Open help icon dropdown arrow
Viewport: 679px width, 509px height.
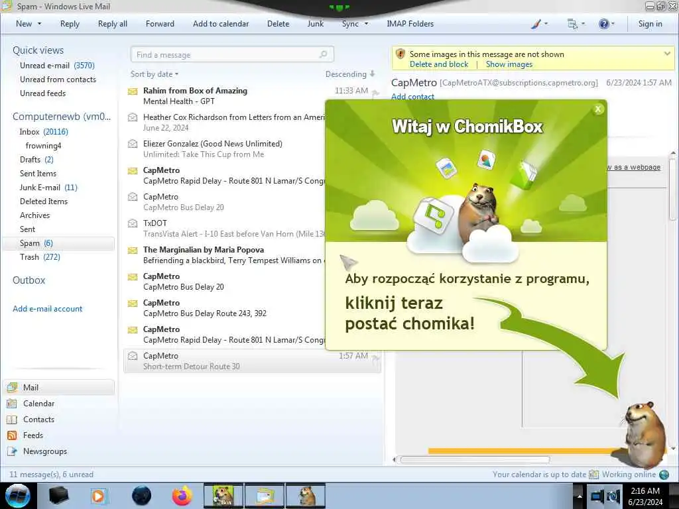pyautogui.click(x=613, y=24)
